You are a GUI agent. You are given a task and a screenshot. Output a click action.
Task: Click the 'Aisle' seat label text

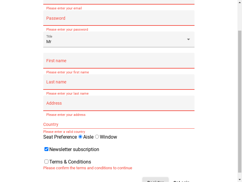click(x=88, y=137)
